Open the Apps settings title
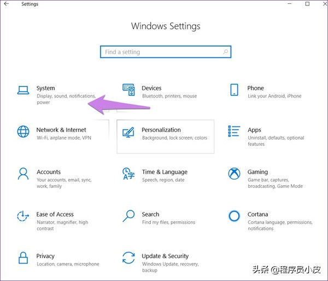 254,130
